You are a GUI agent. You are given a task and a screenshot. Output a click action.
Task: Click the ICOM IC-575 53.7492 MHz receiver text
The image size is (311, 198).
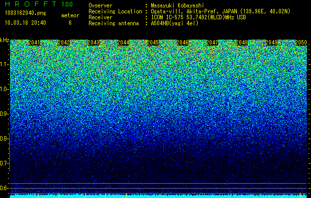(198, 17)
